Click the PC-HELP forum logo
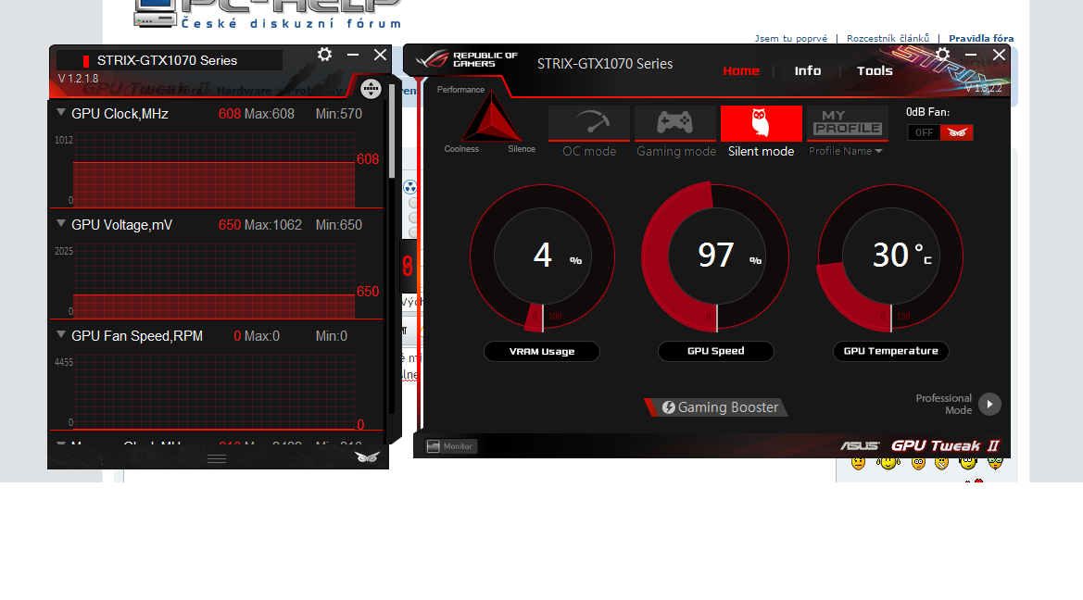 pos(268,14)
